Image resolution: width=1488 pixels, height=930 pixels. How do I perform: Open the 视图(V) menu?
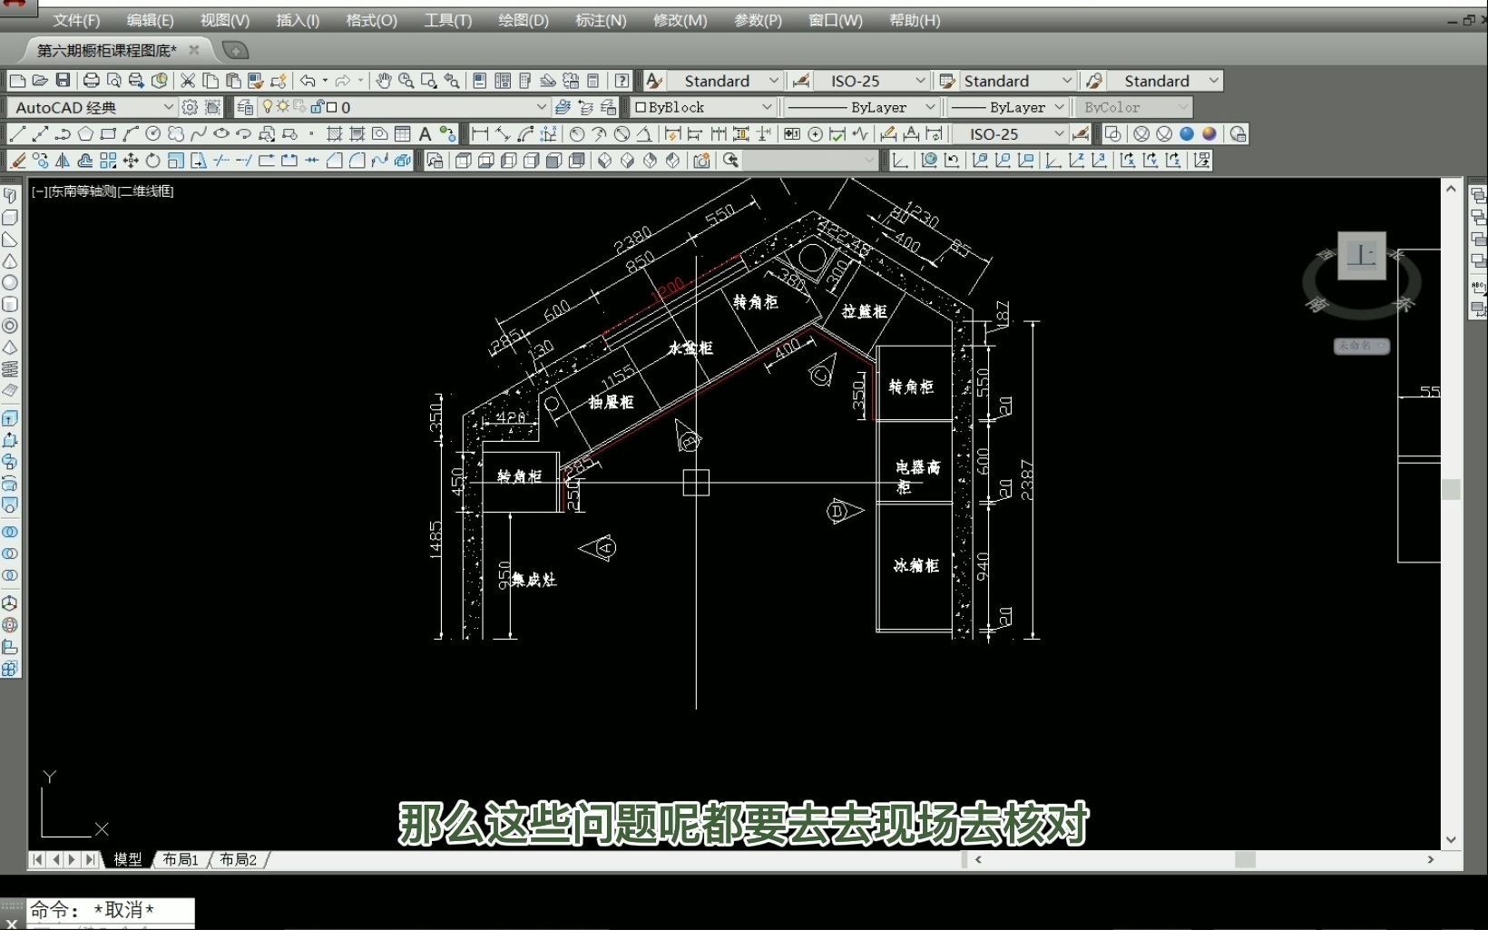[224, 20]
